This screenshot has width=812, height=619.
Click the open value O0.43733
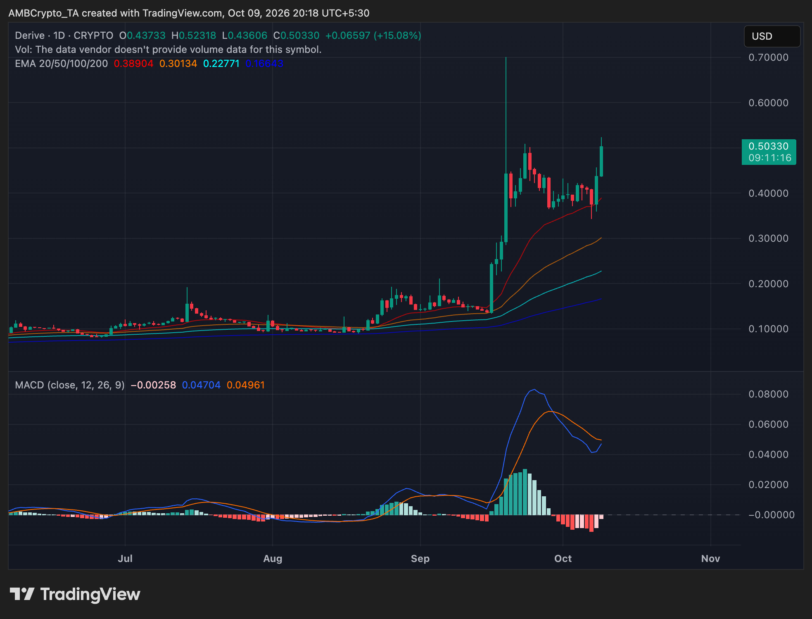(142, 36)
